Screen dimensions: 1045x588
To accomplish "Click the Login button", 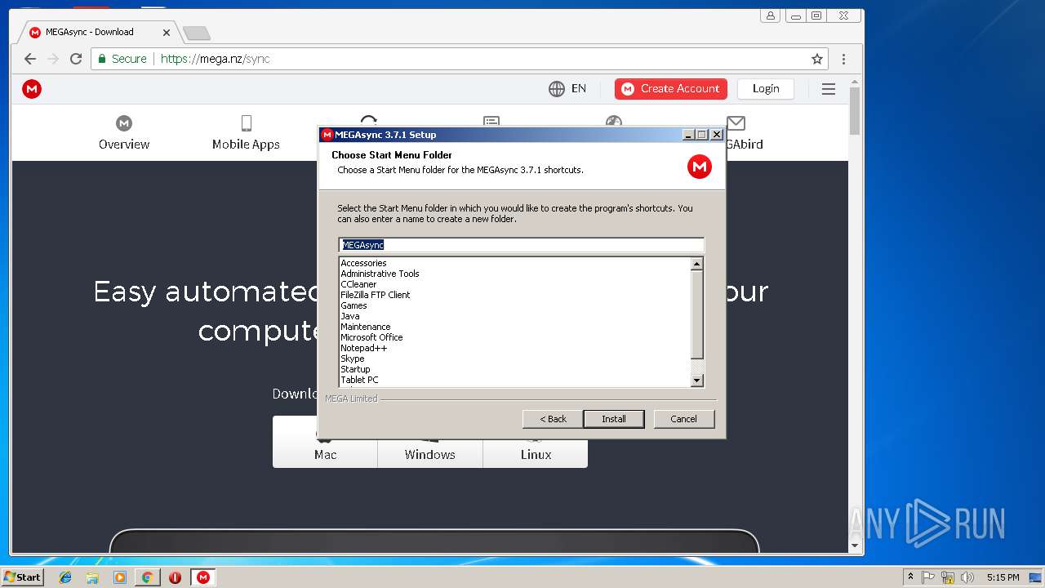I will click(x=766, y=89).
